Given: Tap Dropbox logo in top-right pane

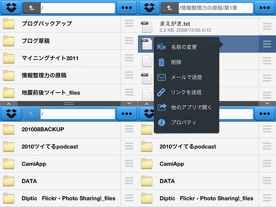Looking at the screenshot, I should click(149, 8).
